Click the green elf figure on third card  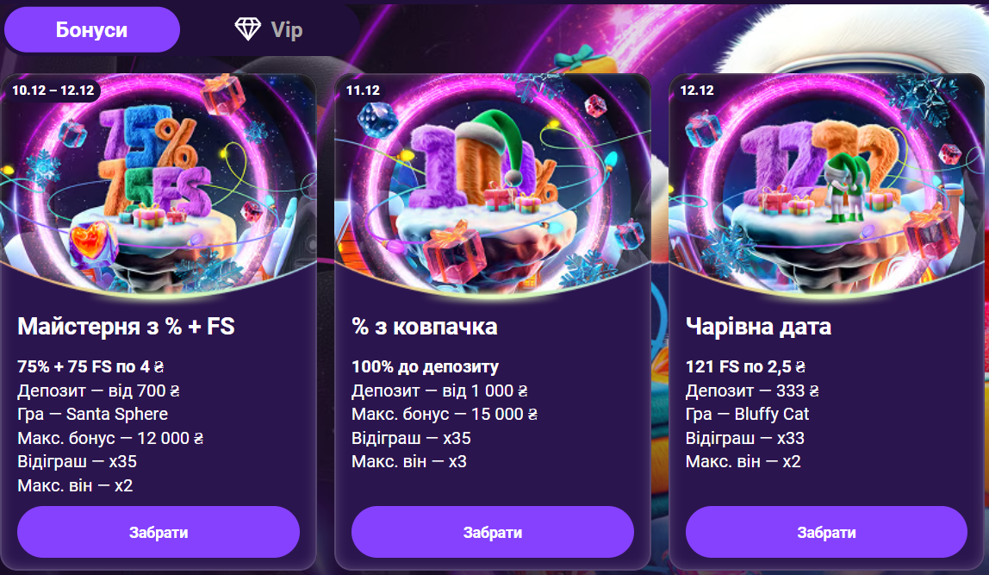click(x=847, y=186)
